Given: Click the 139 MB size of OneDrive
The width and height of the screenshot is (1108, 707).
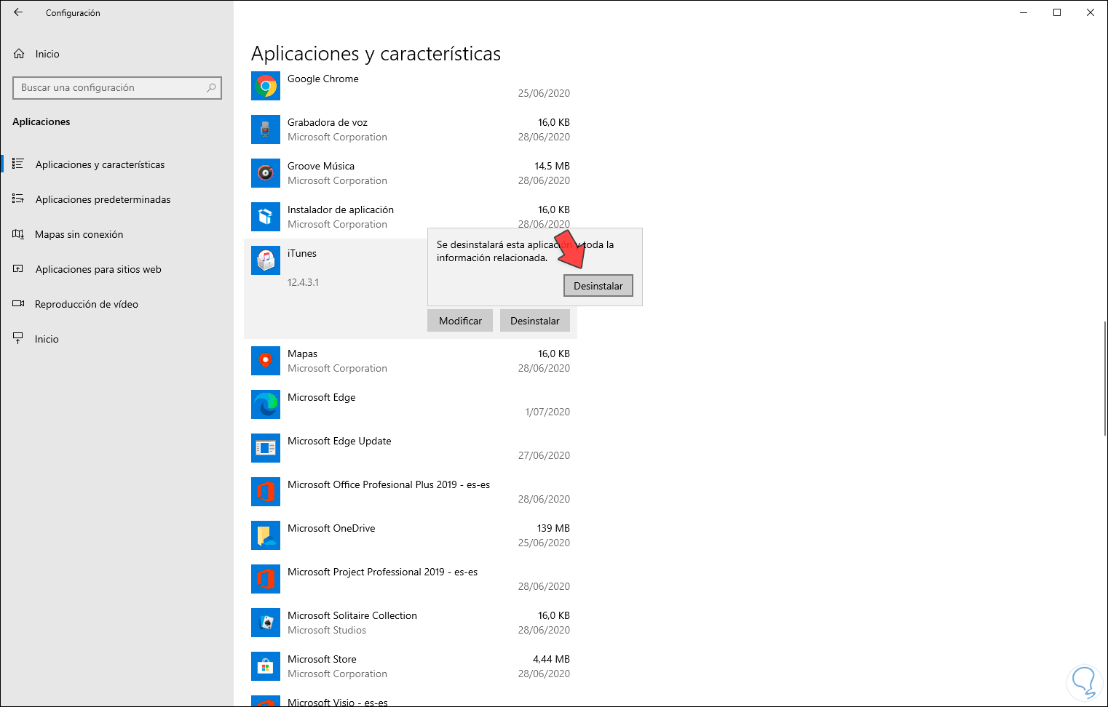Looking at the screenshot, I should coord(553,528).
